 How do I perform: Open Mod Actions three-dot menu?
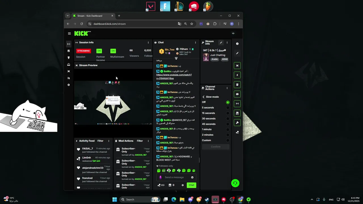[148, 141]
